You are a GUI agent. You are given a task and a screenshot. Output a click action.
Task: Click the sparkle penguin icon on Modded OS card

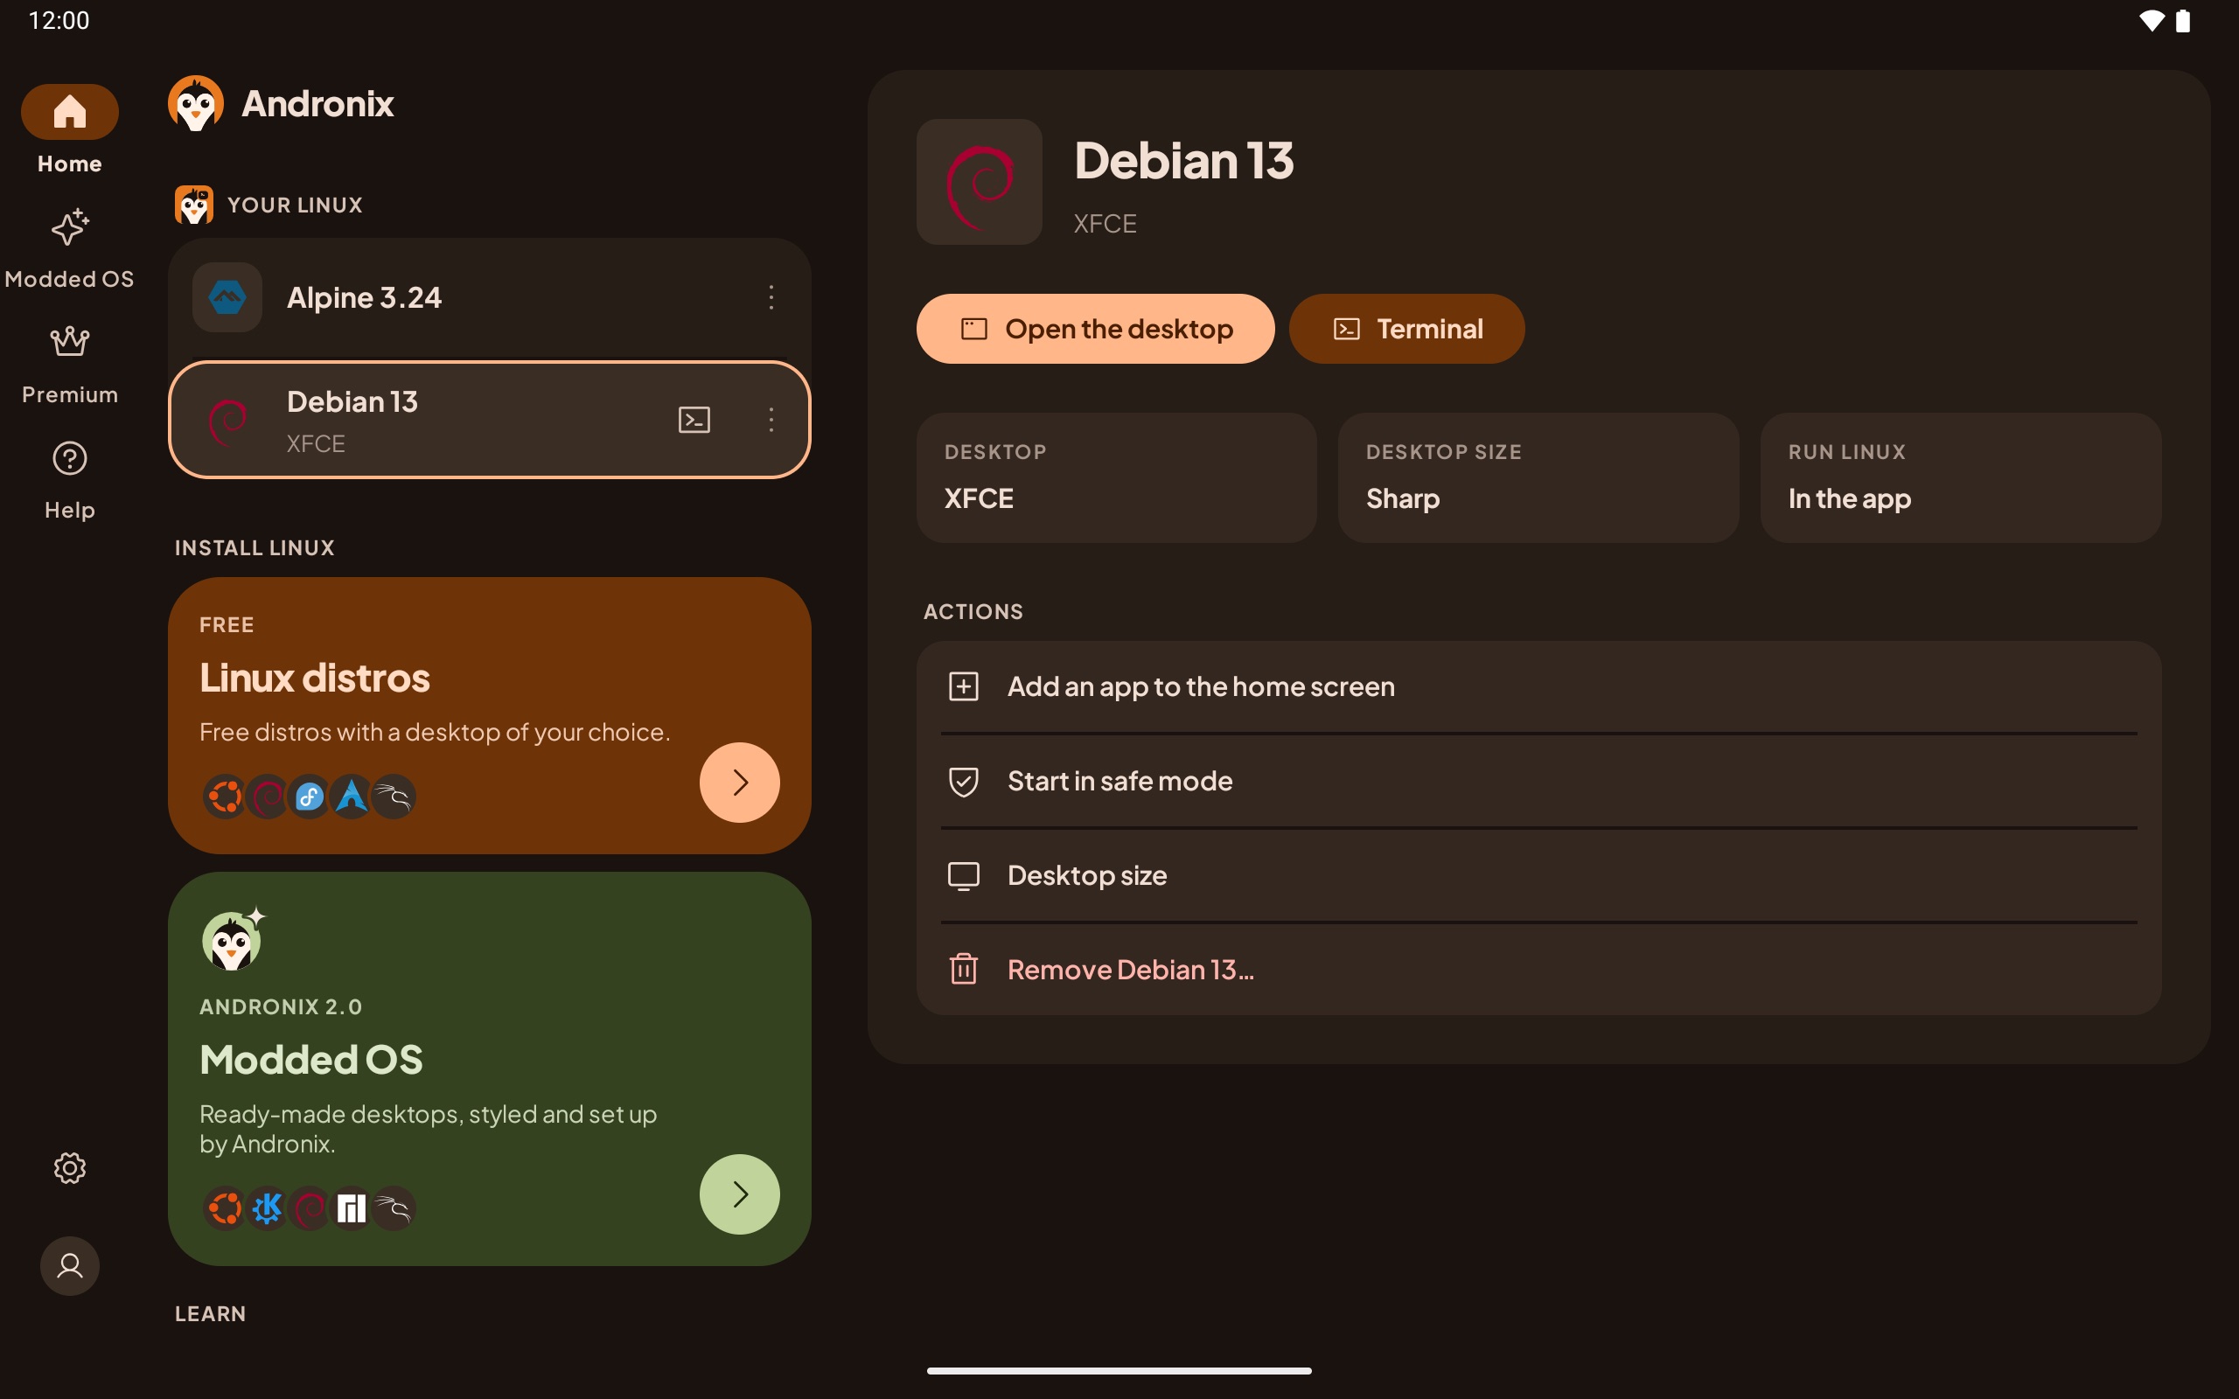click(x=234, y=938)
